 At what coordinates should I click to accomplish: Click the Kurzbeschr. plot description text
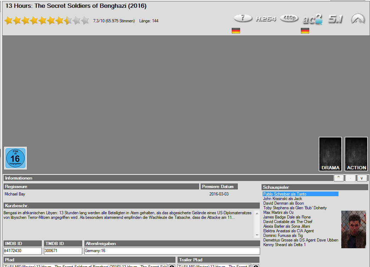[x=128, y=215]
